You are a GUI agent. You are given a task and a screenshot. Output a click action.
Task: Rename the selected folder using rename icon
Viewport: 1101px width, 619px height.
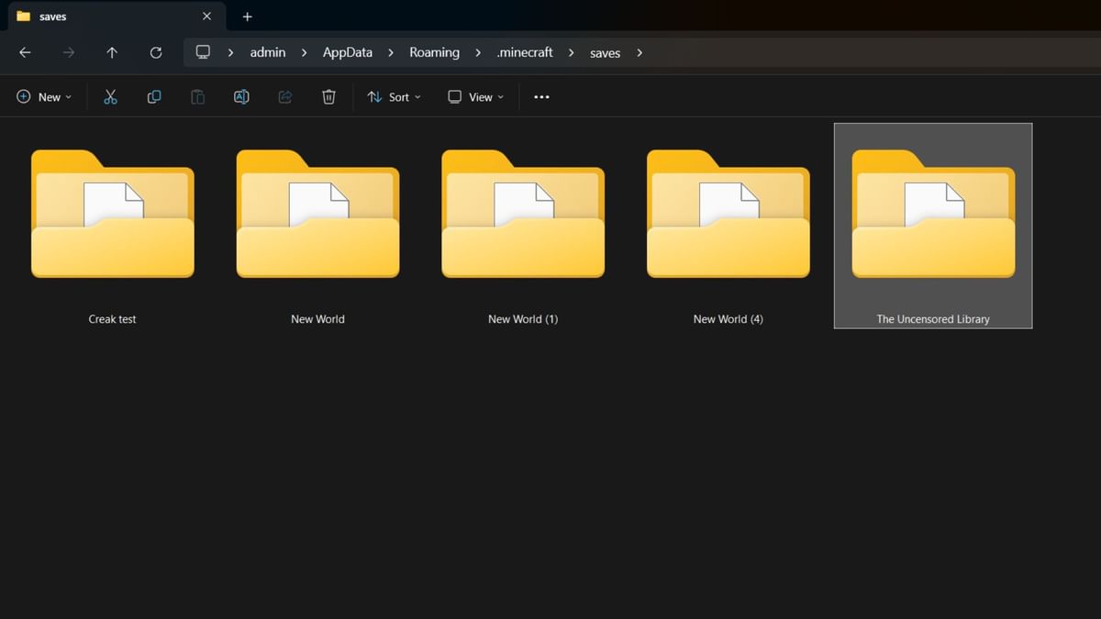point(241,96)
